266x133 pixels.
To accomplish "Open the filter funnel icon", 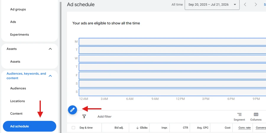I will [84, 116].
